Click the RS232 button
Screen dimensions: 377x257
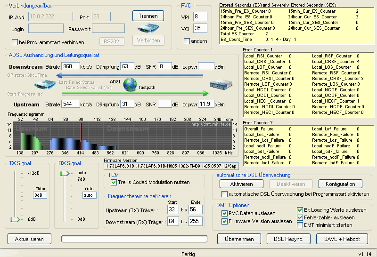pyautogui.click(x=112, y=41)
